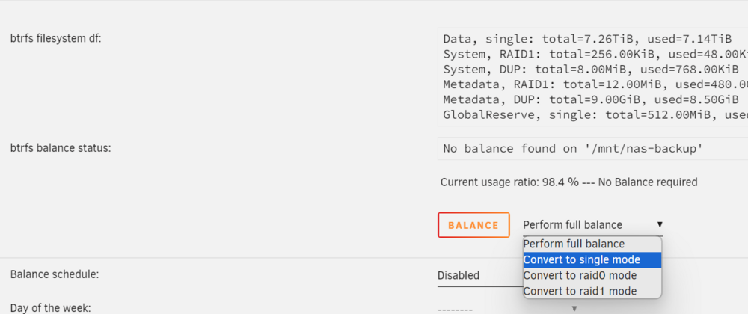This screenshot has height=314, width=748.
Task: Click the Day of the week dashed field
Action: pyautogui.click(x=508, y=308)
